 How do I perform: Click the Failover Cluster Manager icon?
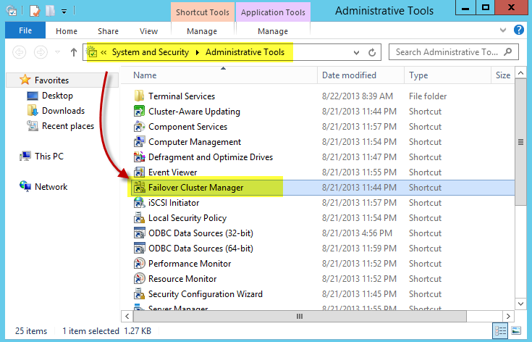point(139,188)
